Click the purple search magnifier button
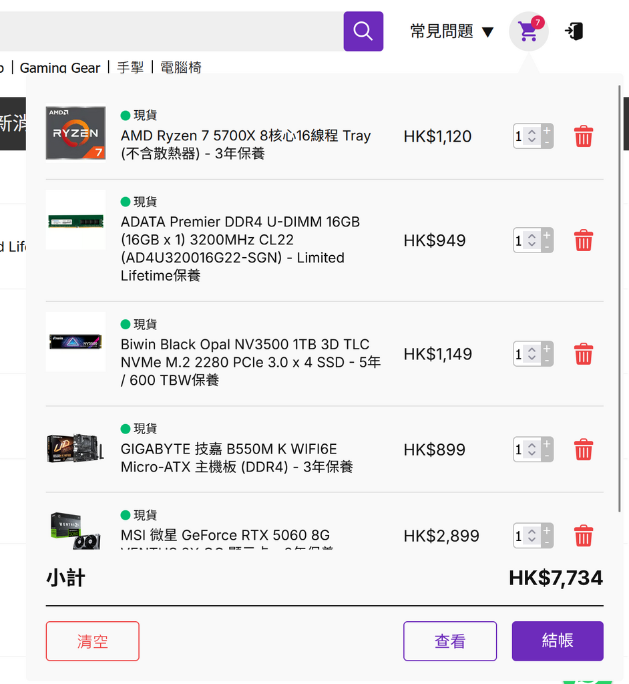The image size is (629, 684). [363, 31]
